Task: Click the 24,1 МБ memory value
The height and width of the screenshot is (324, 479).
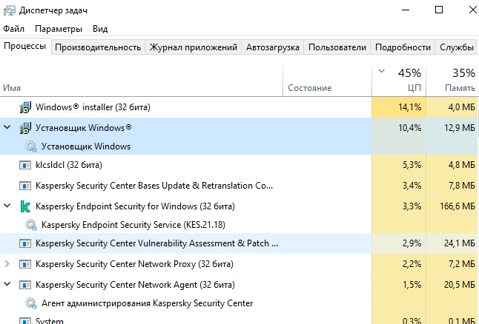Action: pyautogui.click(x=460, y=243)
